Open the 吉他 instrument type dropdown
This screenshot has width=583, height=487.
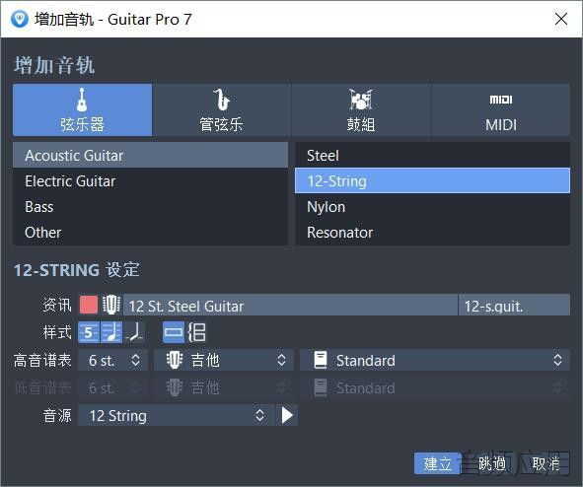pos(224,361)
